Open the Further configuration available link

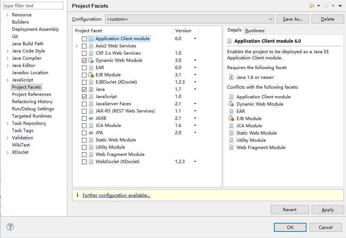[116, 195]
